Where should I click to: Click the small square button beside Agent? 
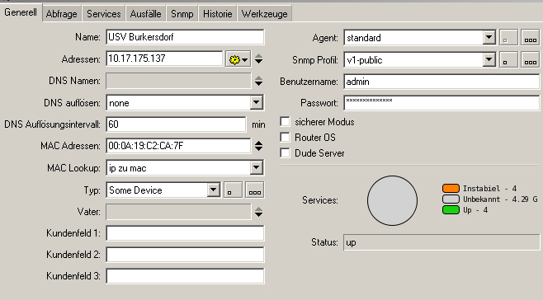(x=508, y=37)
